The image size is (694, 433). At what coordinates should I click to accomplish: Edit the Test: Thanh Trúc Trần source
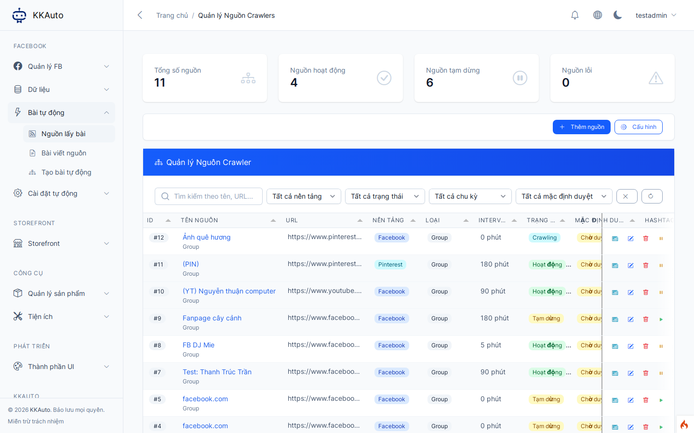click(630, 373)
